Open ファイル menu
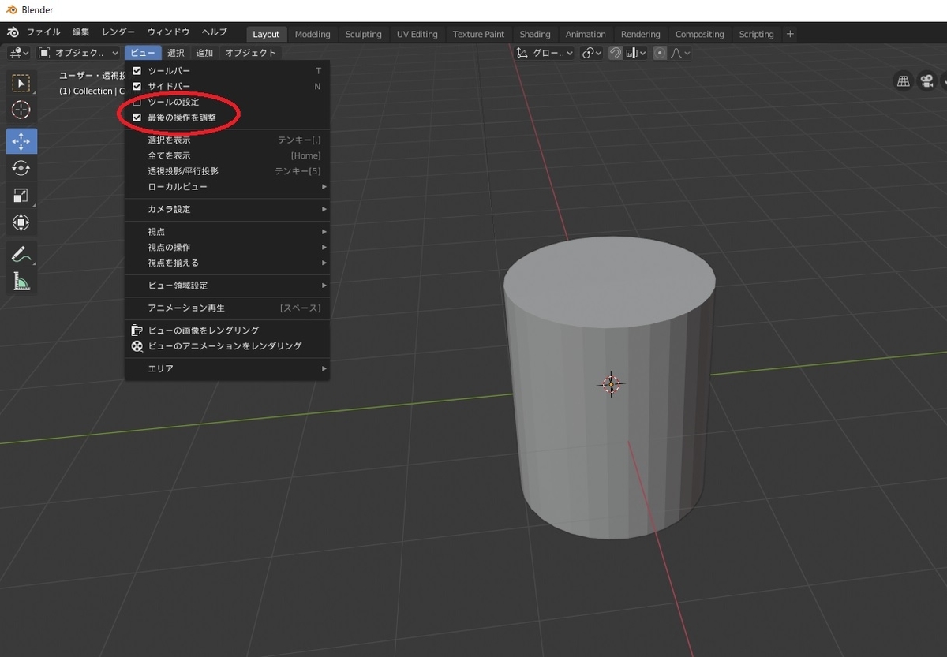The width and height of the screenshot is (947, 657). (x=43, y=32)
